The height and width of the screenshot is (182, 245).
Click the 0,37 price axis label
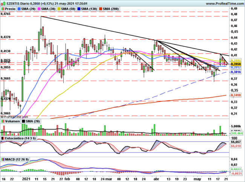pyautogui.click(x=234, y=79)
